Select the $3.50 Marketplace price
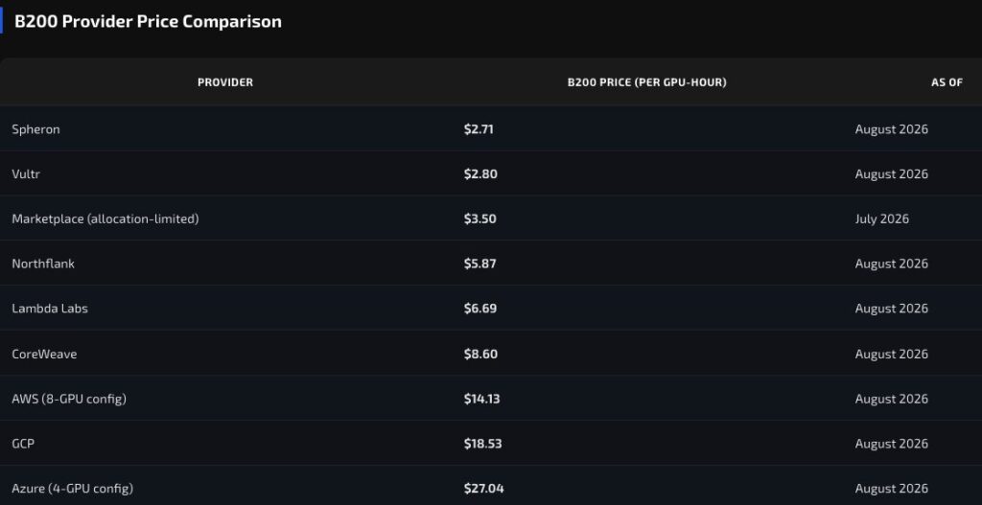This screenshot has height=505, width=982. [480, 219]
